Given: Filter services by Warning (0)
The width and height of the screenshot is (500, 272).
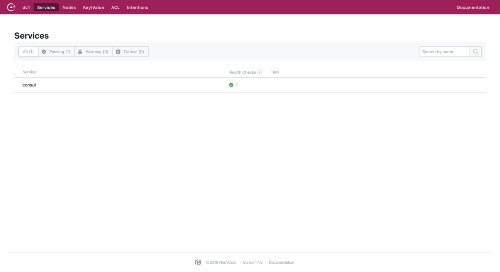Looking at the screenshot, I should [x=93, y=52].
